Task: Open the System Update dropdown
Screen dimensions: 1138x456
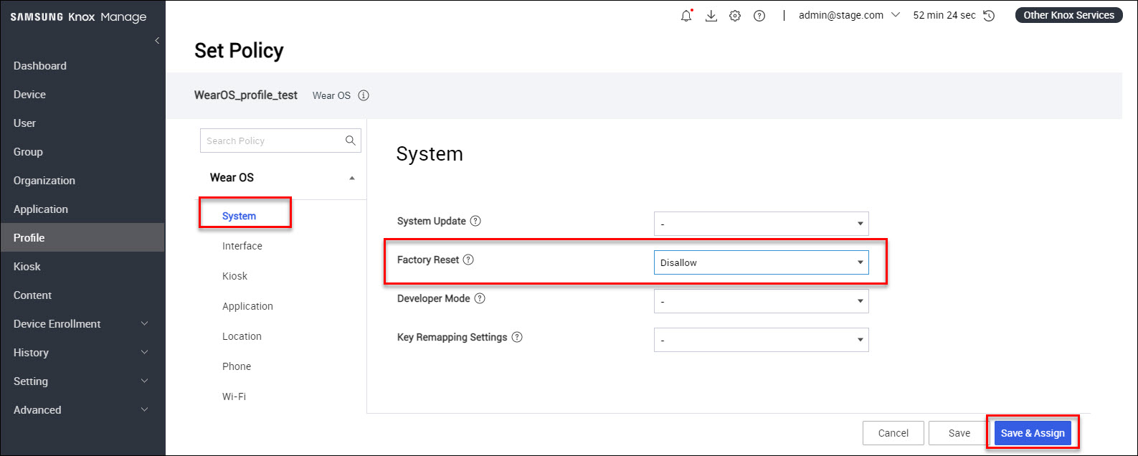Action: click(761, 224)
